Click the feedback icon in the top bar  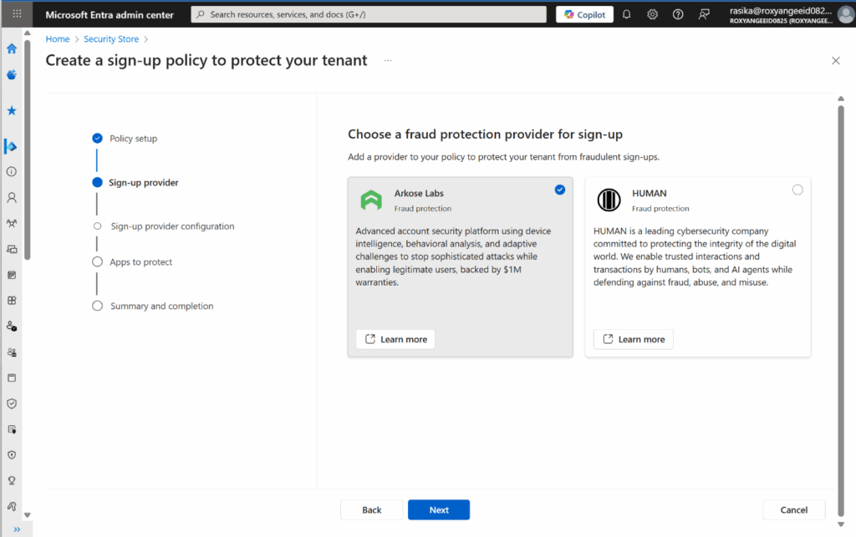[703, 13]
